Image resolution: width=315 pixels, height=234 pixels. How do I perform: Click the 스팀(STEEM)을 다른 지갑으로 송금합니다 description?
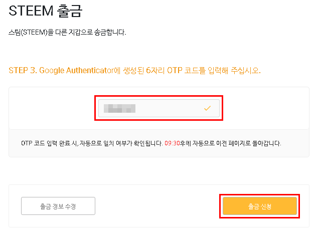pyautogui.click(x=67, y=33)
